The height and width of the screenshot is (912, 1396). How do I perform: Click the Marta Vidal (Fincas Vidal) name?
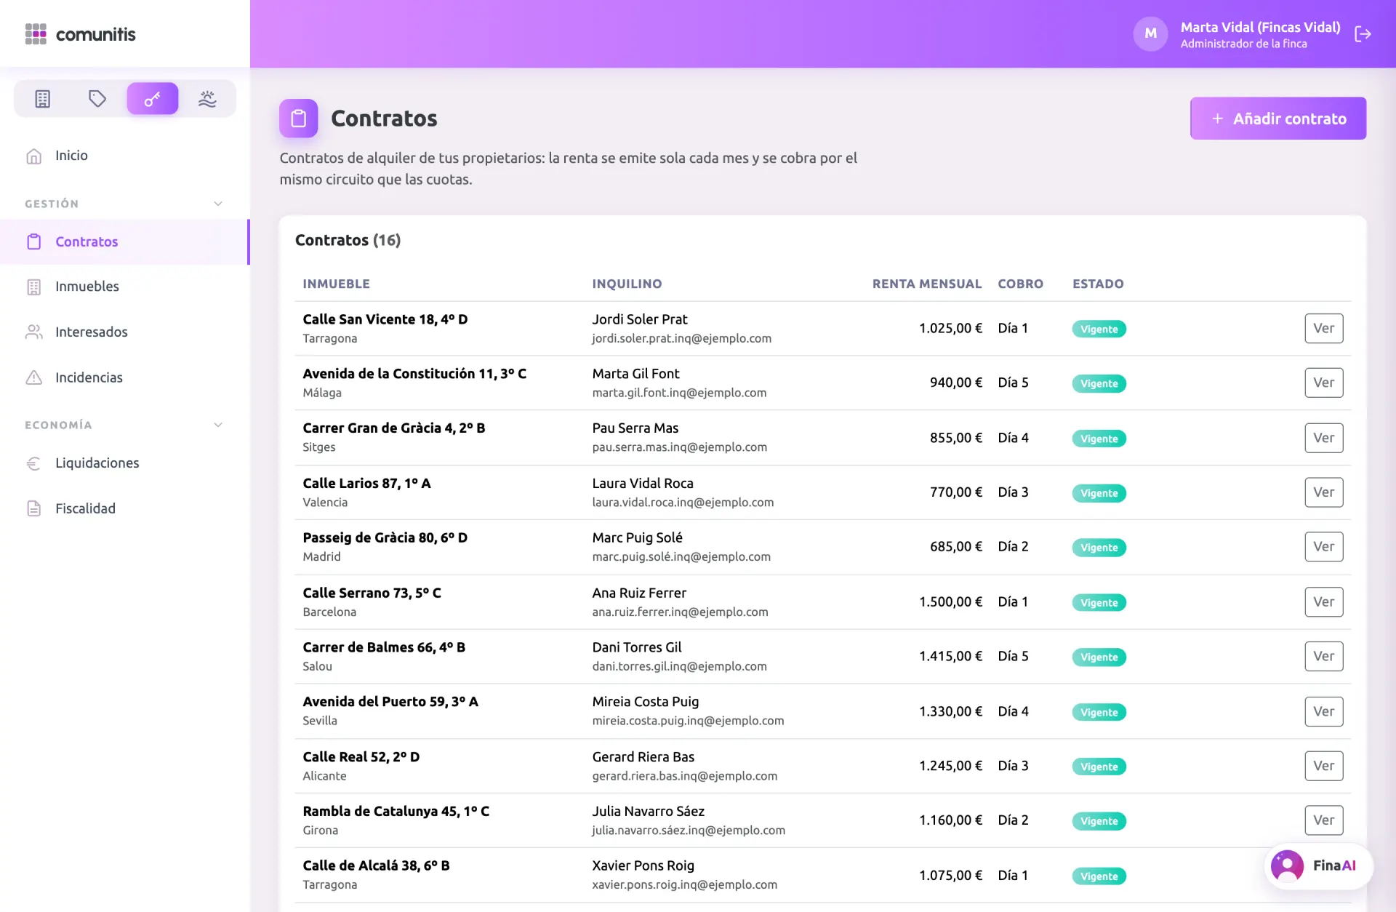coord(1260,27)
